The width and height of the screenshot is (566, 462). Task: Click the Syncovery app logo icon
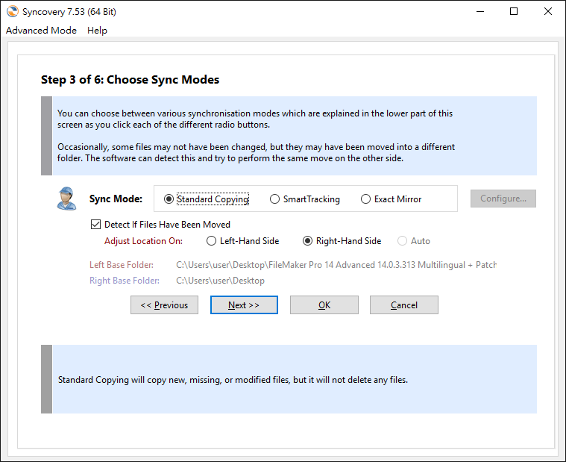pos(12,11)
